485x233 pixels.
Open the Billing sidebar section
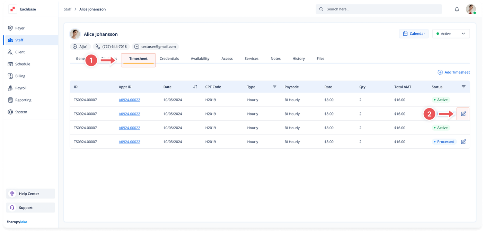pyautogui.click(x=20, y=76)
